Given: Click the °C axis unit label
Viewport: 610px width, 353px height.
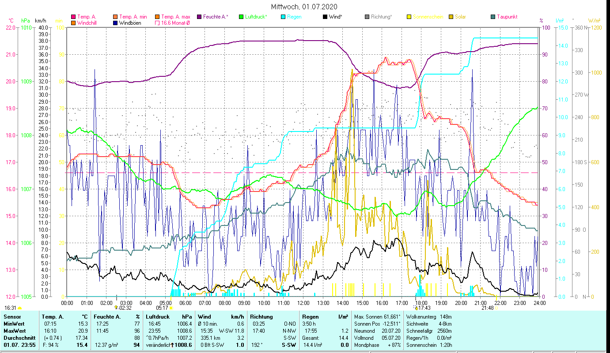Looking at the screenshot, I should [x=11, y=21].
